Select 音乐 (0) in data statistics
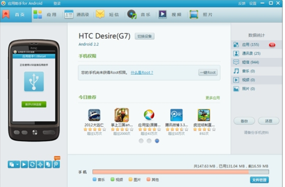285x187 pixels. click(x=257, y=71)
